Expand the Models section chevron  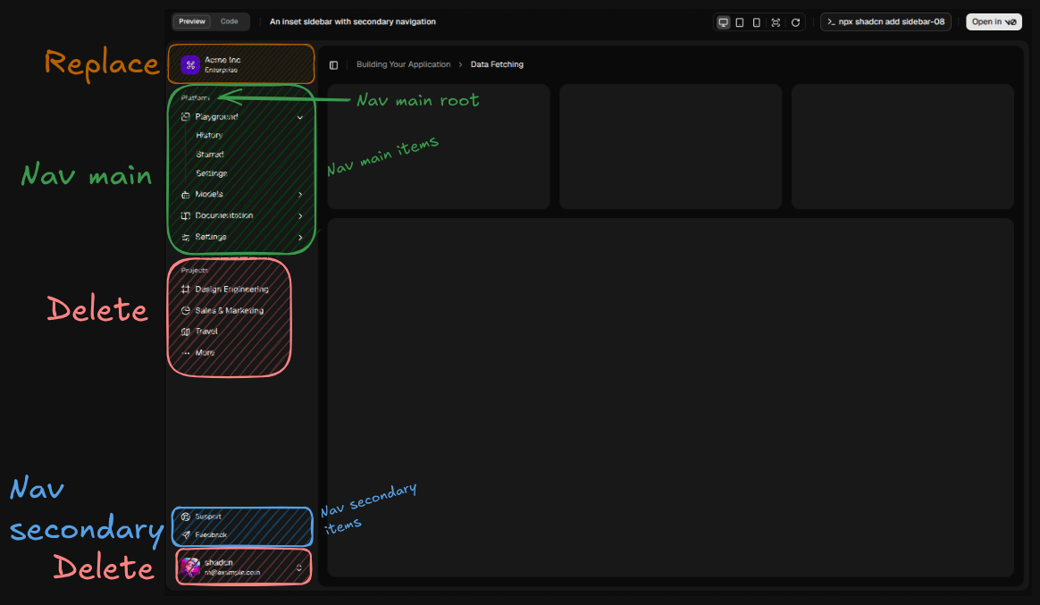click(300, 195)
